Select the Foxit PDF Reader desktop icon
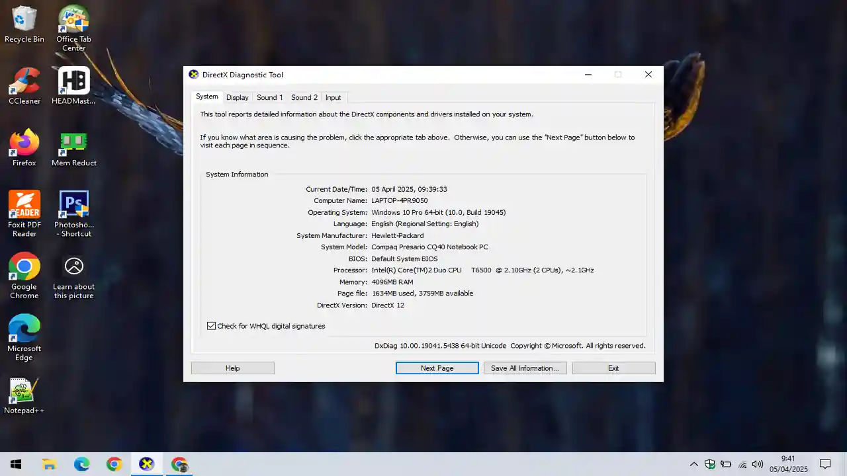Image resolution: width=847 pixels, height=476 pixels. [24, 214]
